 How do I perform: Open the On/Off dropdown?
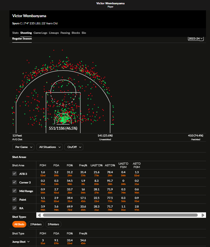coord(74,147)
